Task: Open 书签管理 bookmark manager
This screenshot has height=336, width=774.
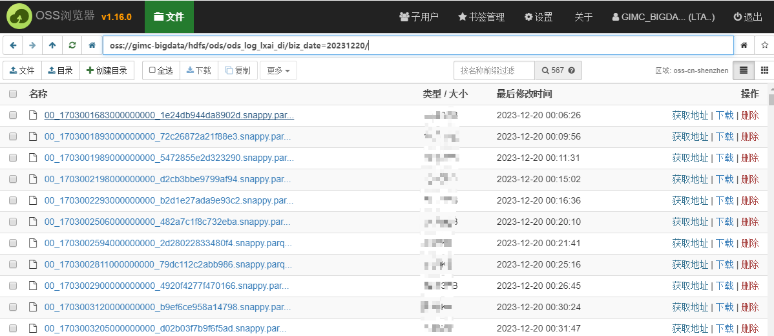Action: 481,17
